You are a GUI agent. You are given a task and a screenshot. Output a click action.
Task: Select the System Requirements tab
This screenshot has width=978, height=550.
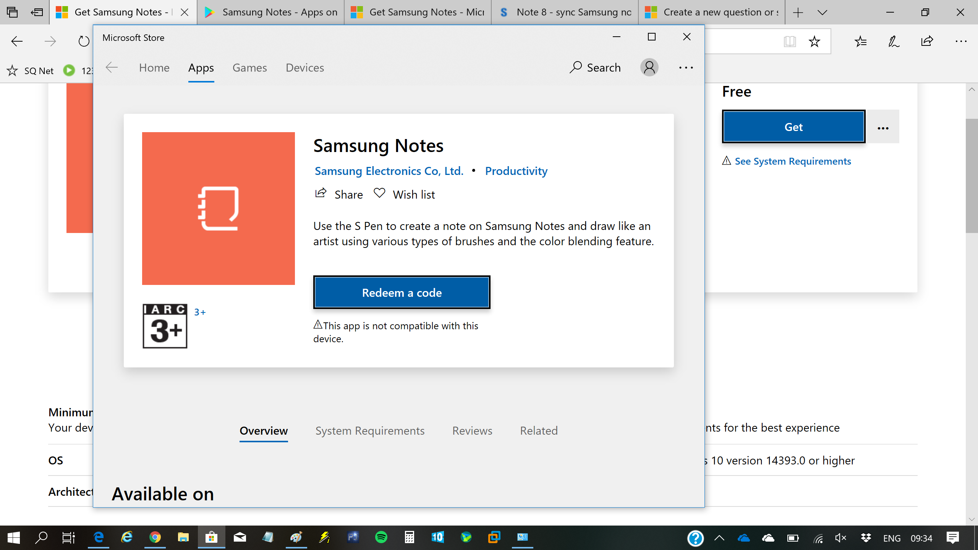coord(369,430)
